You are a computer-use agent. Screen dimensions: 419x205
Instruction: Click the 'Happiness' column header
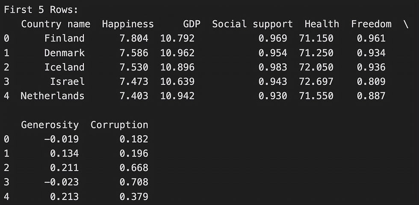click(x=127, y=24)
